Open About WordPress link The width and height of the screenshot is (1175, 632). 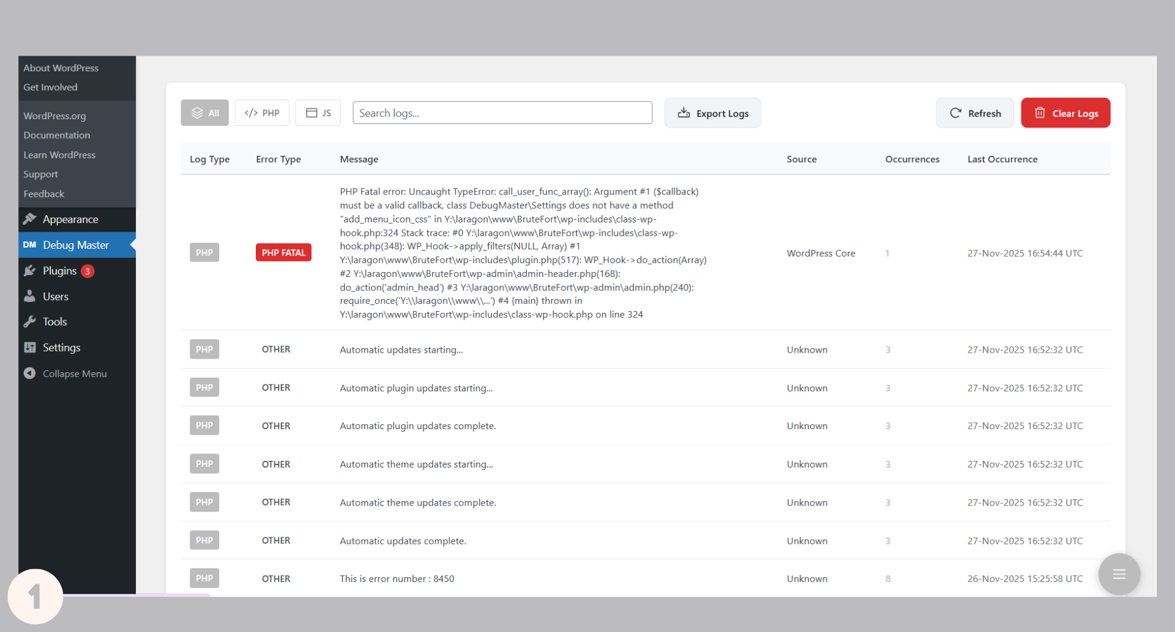click(61, 68)
